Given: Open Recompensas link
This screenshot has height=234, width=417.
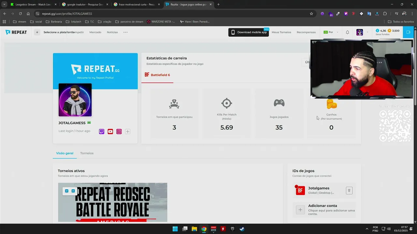Looking at the screenshot, I should [x=306, y=32].
